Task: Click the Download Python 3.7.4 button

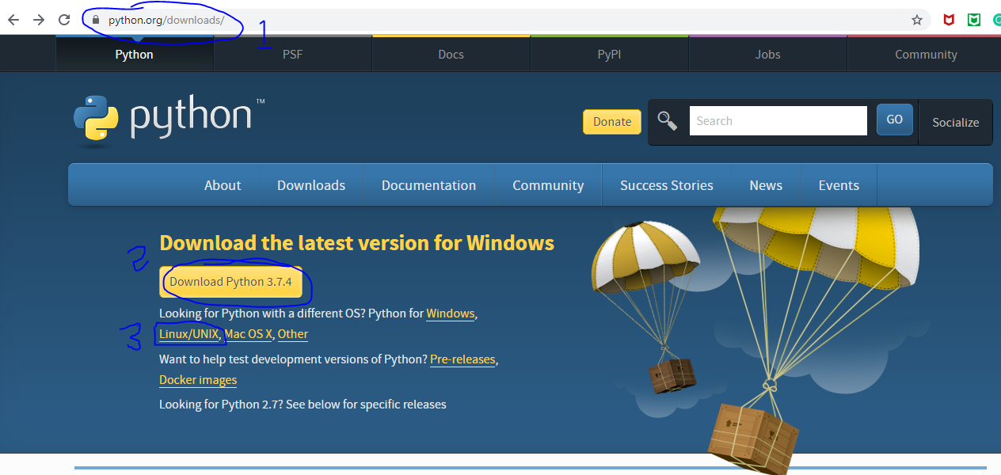Action: click(x=230, y=282)
